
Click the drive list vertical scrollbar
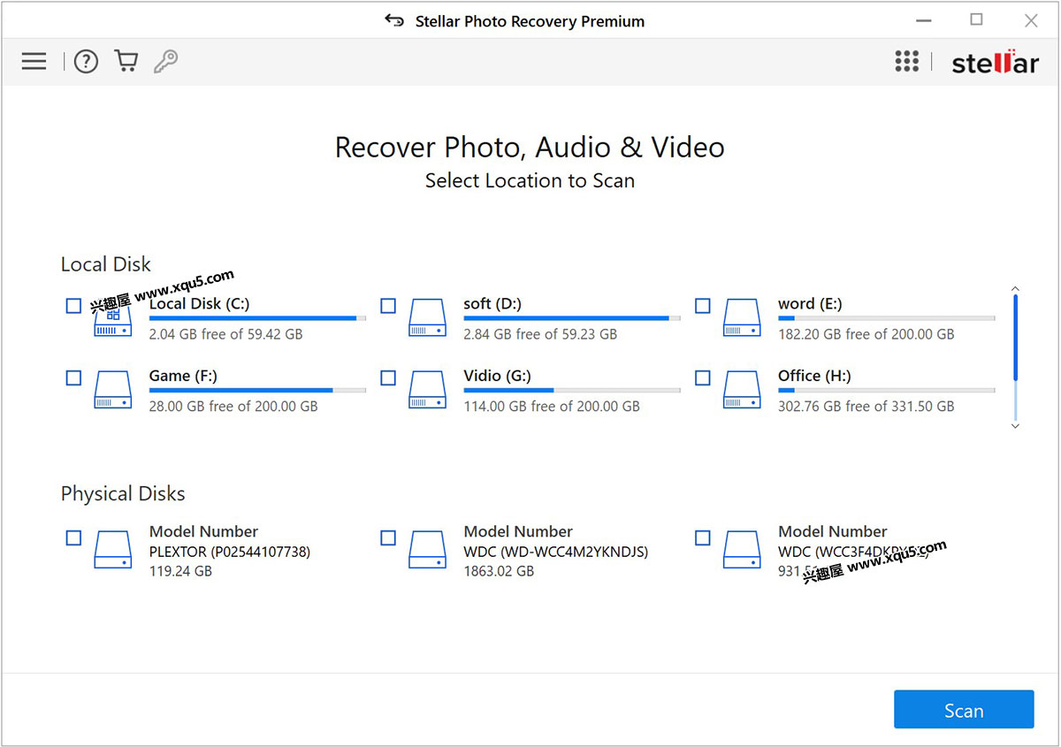click(1015, 354)
